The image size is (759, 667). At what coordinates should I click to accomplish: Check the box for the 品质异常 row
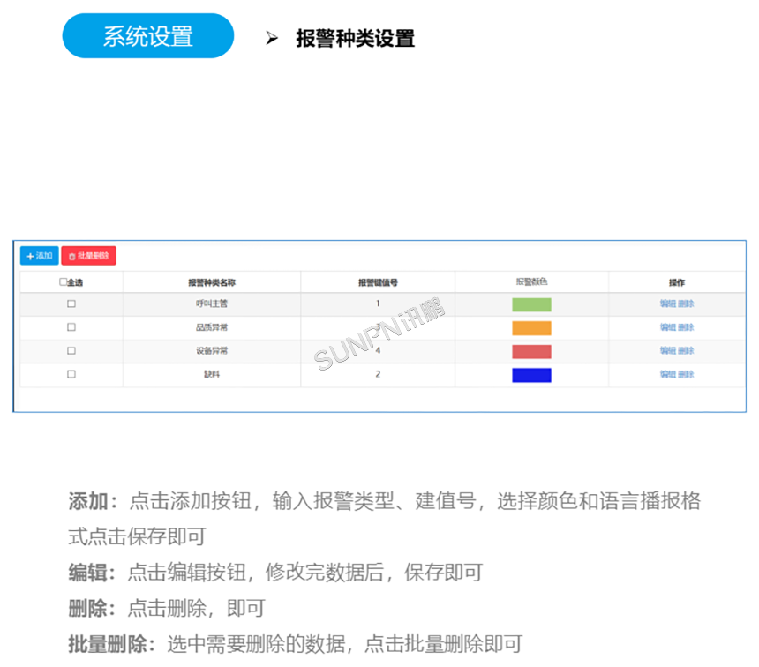(71, 327)
